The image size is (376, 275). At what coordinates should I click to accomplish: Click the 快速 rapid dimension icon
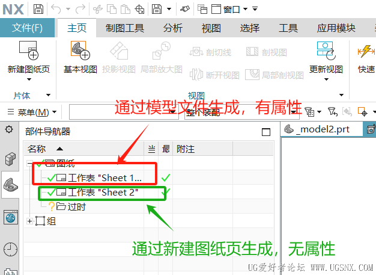point(366,51)
